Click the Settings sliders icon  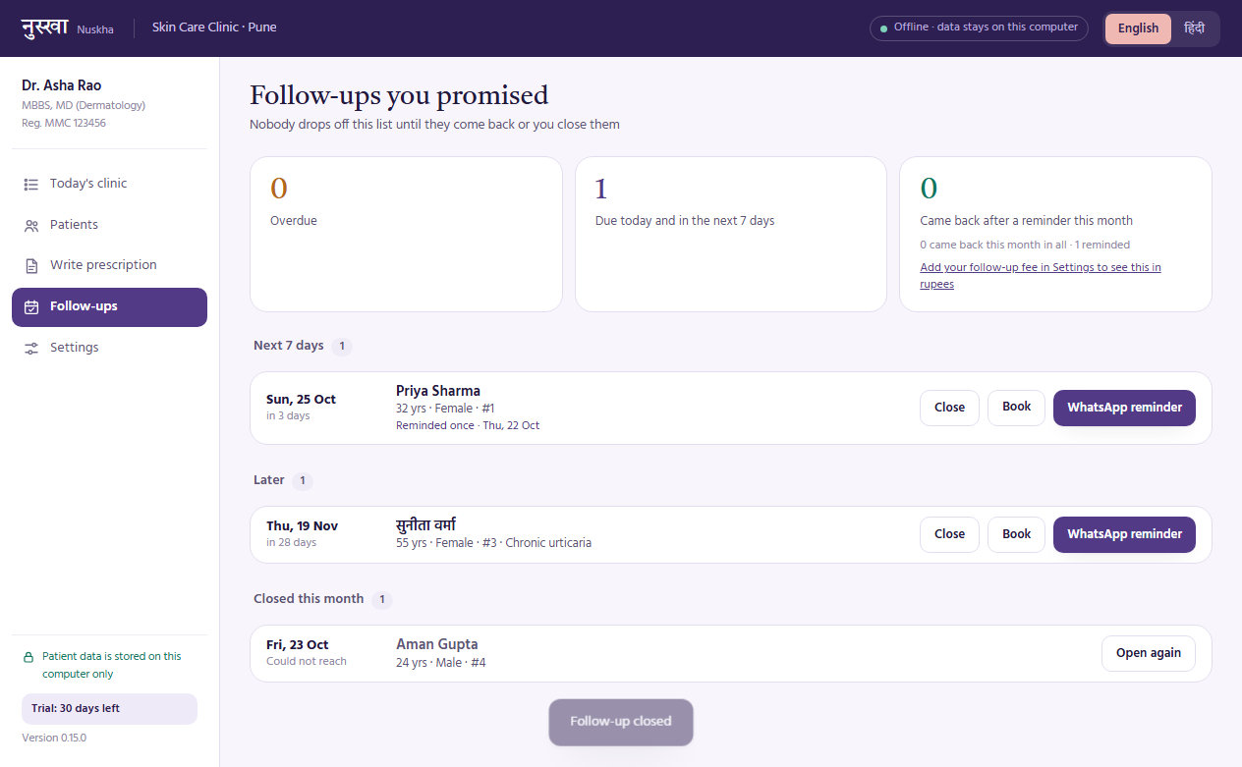[30, 348]
